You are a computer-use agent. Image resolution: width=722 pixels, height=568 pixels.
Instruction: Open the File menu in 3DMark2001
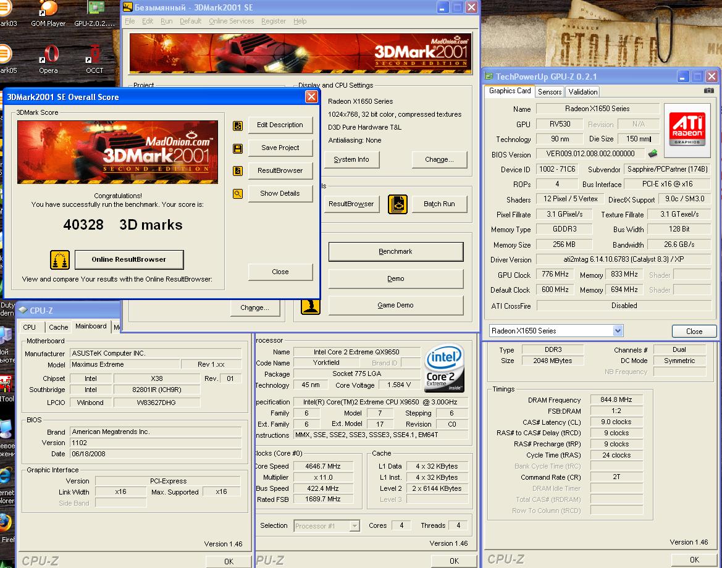click(130, 21)
